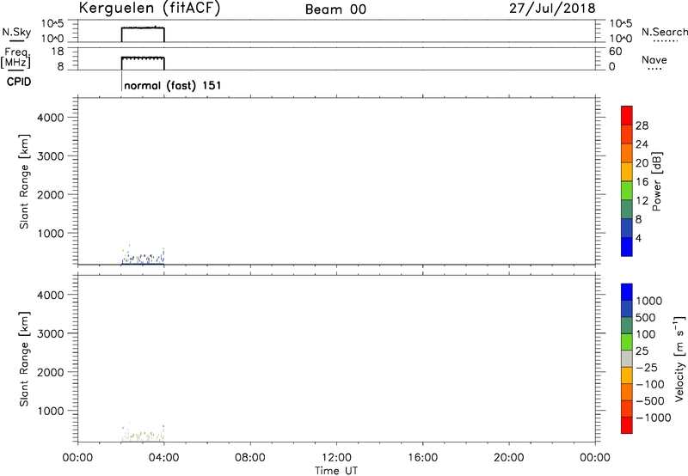Viewport: 688px width, 476px height.
Task: Click the '-1000' label on velocity colorbar
Action: point(653,418)
